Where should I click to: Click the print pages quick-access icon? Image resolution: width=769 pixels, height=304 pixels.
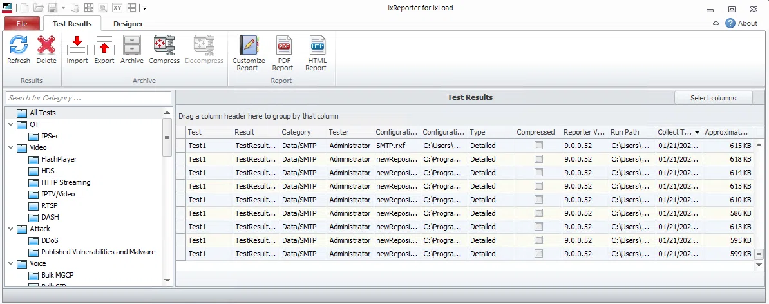click(x=75, y=7)
